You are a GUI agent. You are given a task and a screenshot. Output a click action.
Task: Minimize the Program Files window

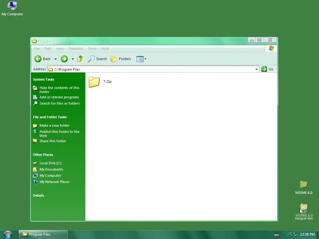pyautogui.click(x=252, y=40)
